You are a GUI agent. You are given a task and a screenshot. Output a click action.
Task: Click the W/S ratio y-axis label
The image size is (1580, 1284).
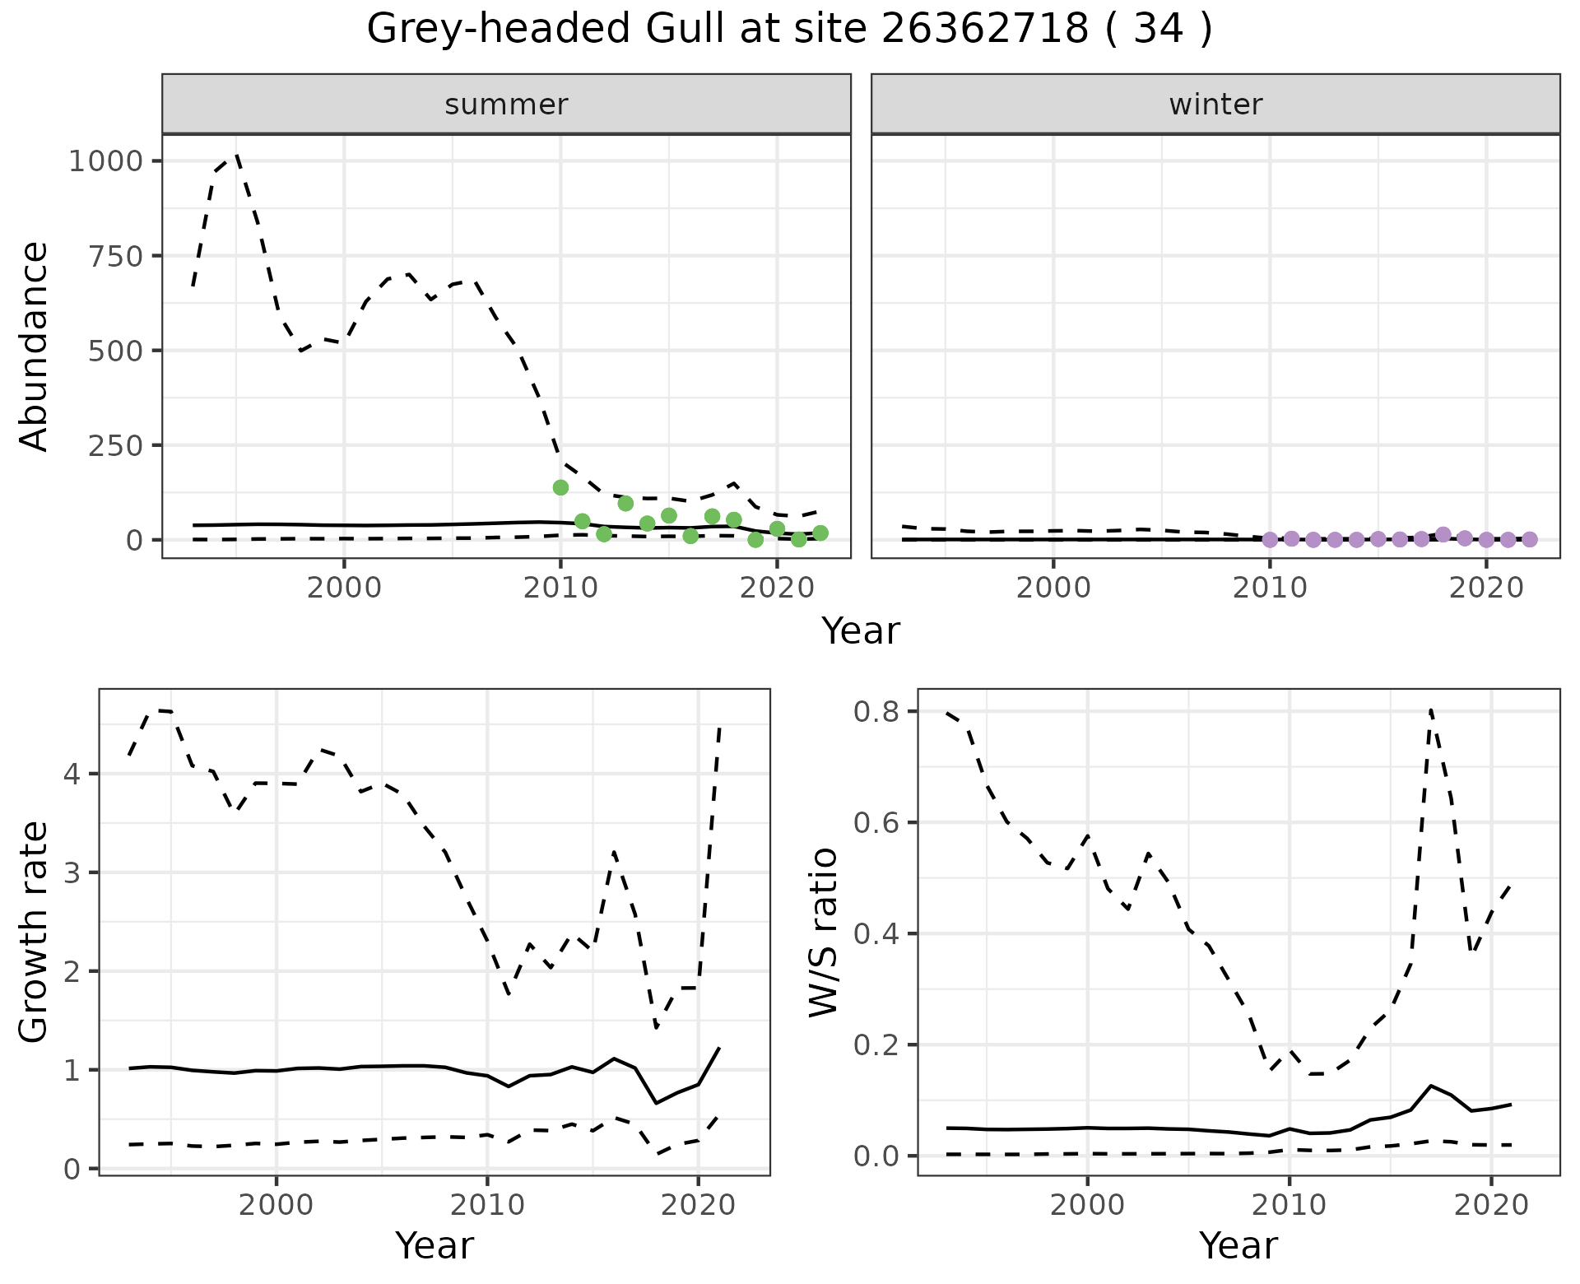pos(823,932)
